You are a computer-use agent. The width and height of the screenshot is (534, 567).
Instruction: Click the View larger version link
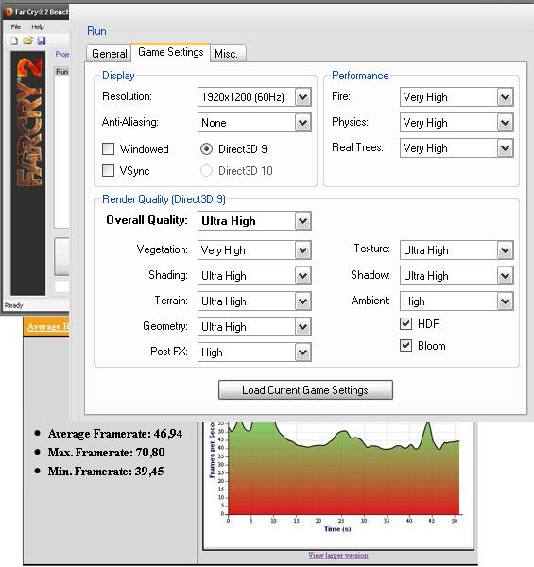(x=338, y=555)
